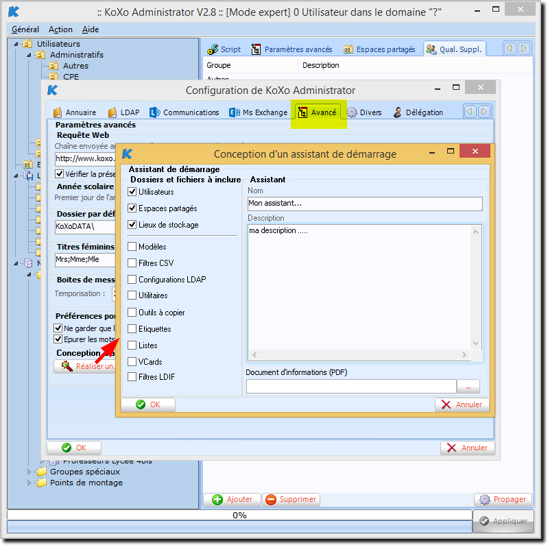The image size is (548, 545).
Task: Select the CPE folder in tree
Action: [71, 77]
